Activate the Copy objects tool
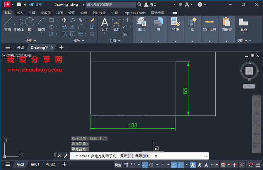The height and width of the screenshot is (170, 263). (64, 27)
